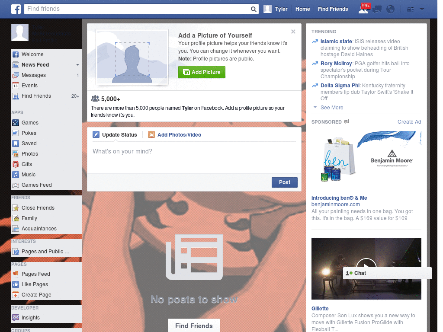The width and height of the screenshot is (443, 332).
Task: Open the notifications globe icon
Action: click(391, 10)
